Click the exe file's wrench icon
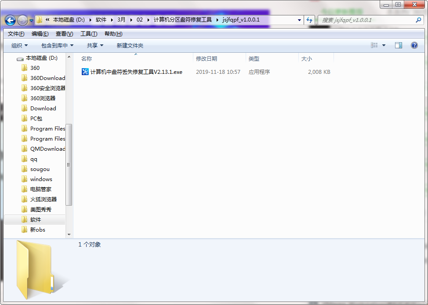428x305 pixels. [85, 72]
